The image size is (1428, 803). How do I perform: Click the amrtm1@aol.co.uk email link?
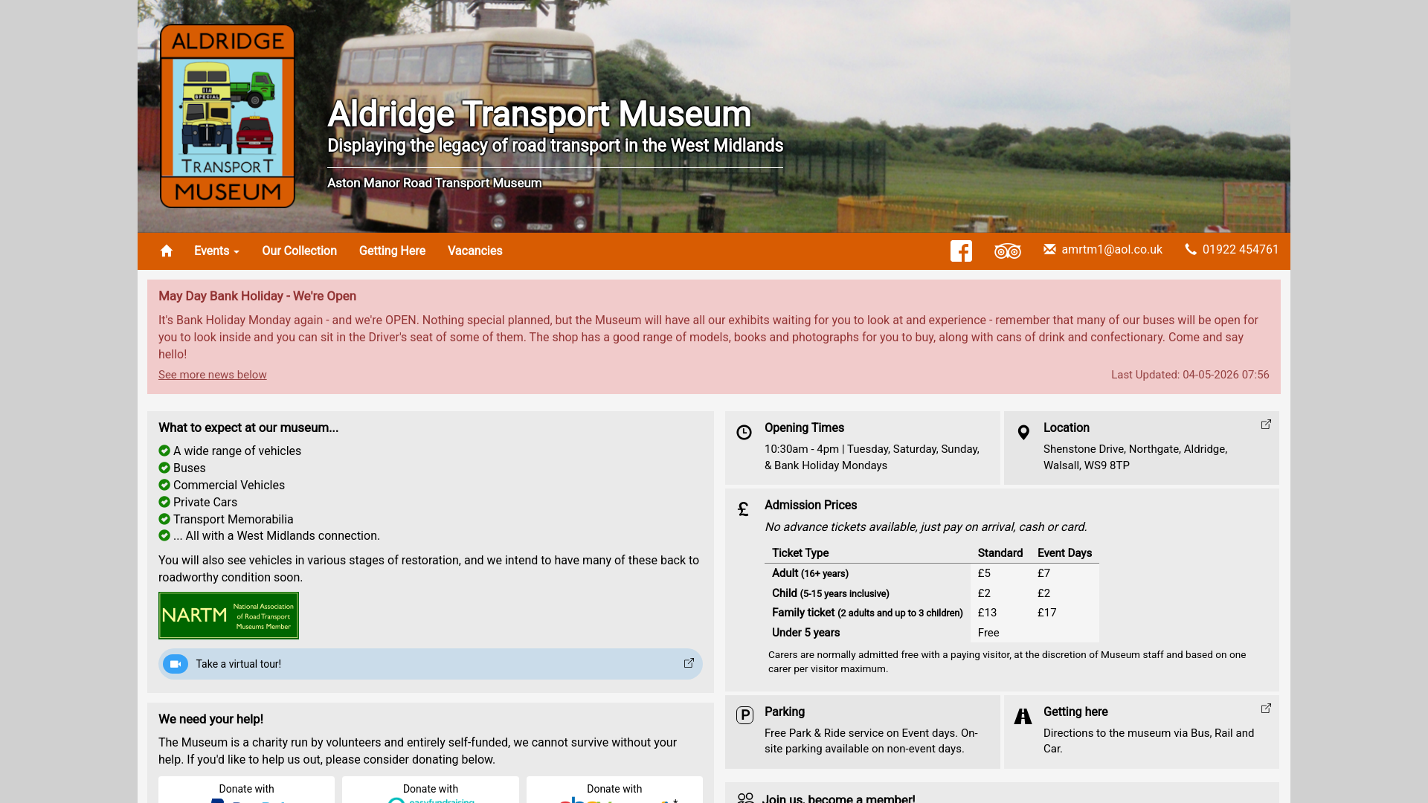pyautogui.click(x=1111, y=250)
